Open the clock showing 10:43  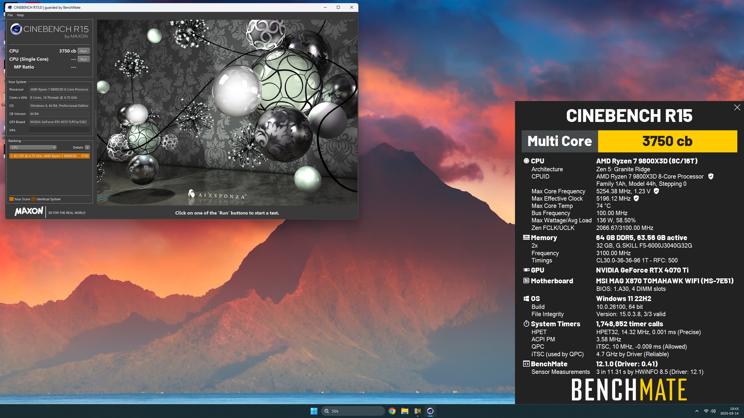(x=729, y=411)
